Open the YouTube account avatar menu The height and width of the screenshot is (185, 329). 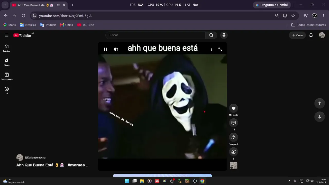[x=322, y=35]
